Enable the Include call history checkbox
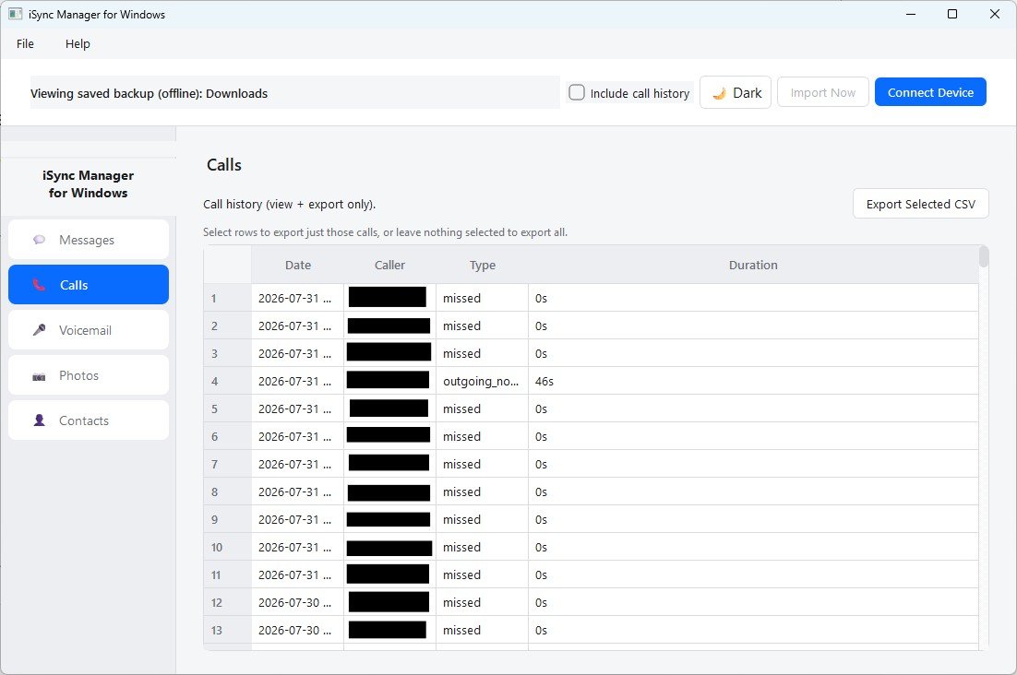 point(577,92)
